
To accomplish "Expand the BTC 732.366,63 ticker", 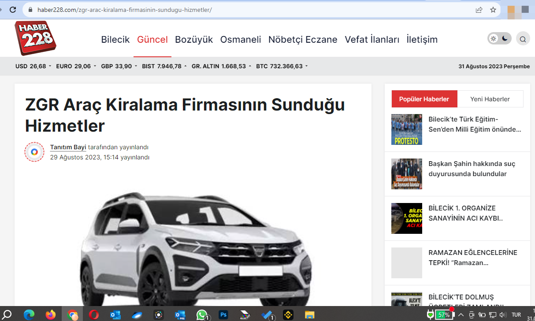I will [282, 66].
